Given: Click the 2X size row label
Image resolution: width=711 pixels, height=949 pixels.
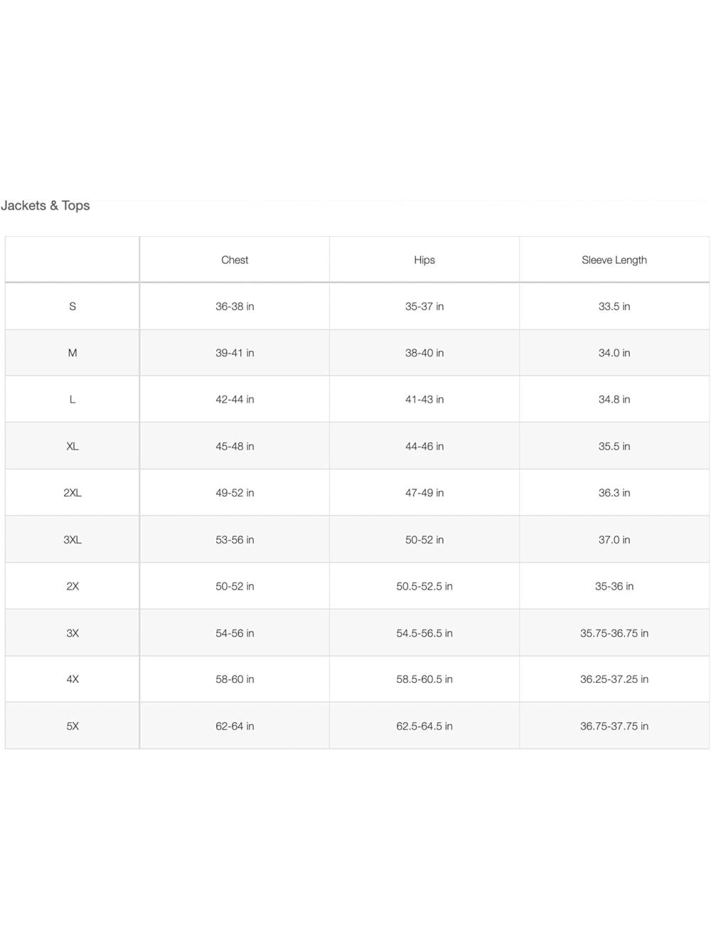Looking at the screenshot, I should [x=73, y=587].
